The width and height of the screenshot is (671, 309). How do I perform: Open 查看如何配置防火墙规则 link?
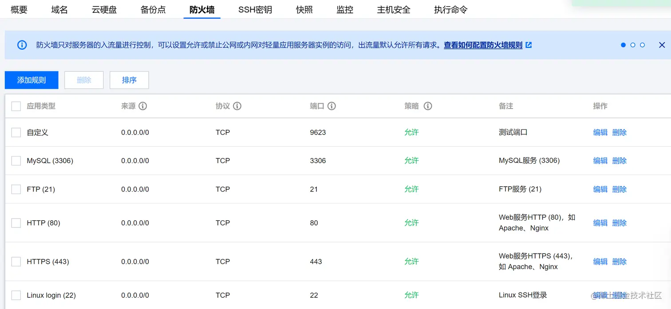click(x=483, y=45)
